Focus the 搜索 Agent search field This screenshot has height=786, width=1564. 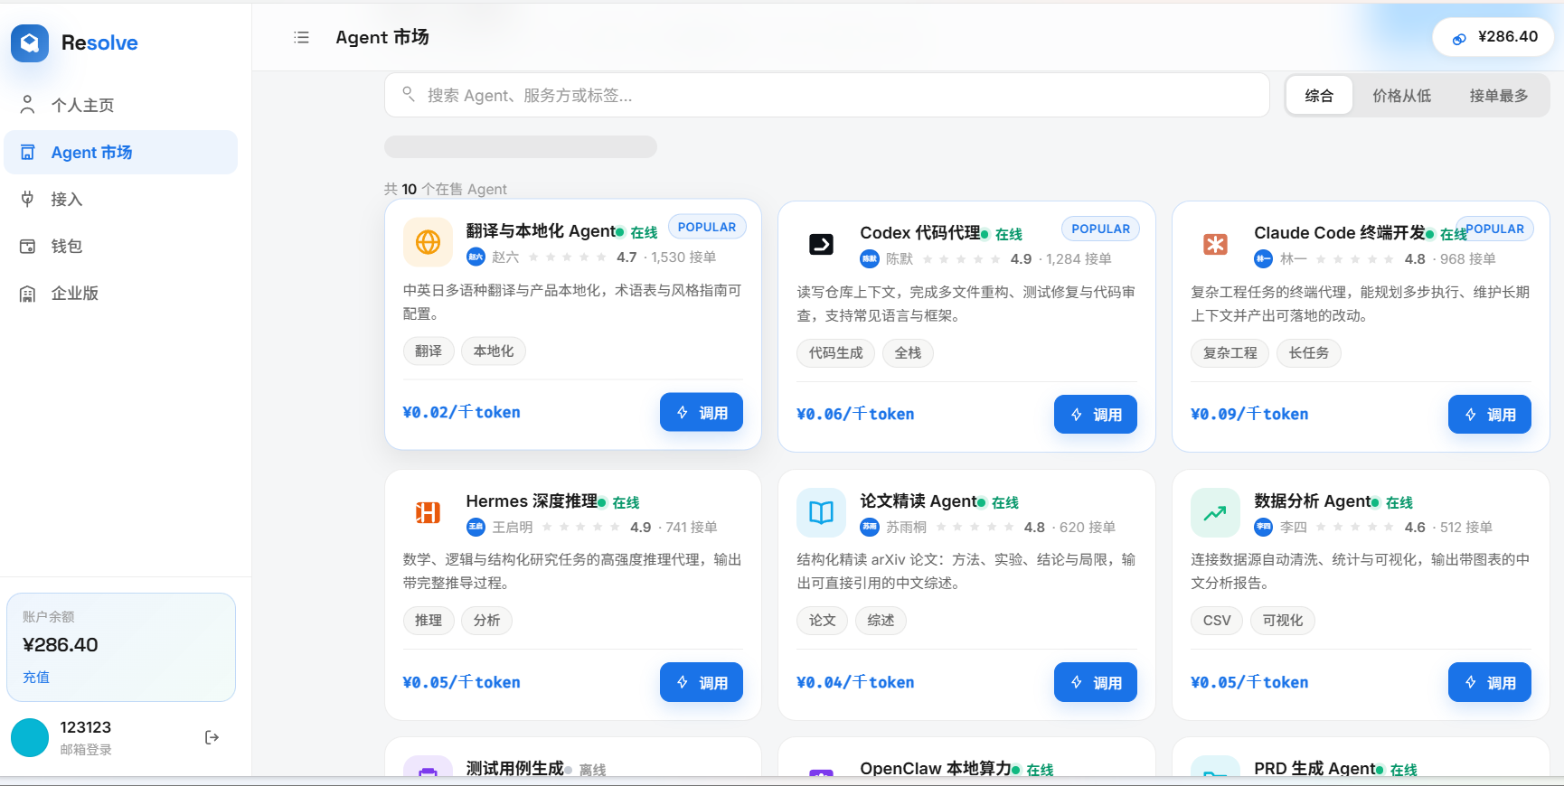pyautogui.click(x=827, y=95)
